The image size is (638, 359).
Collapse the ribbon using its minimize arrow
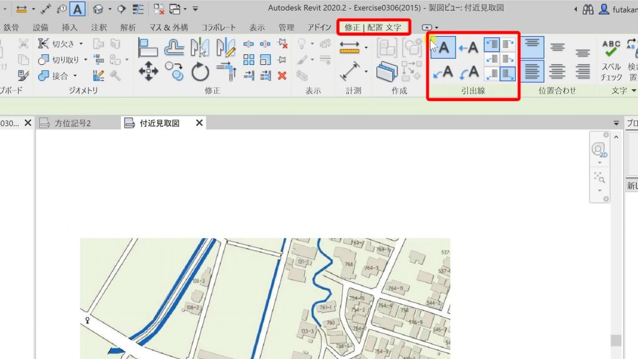click(x=426, y=27)
